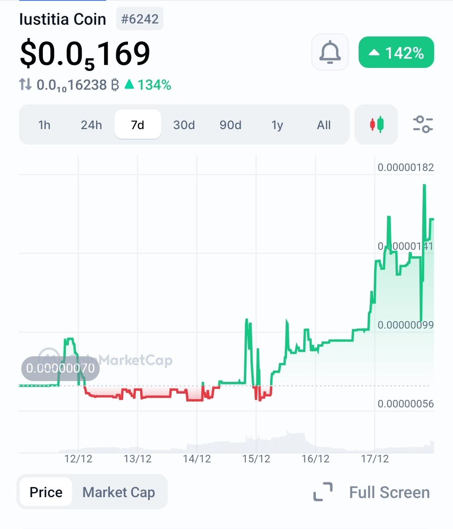Click the notification bell icon

point(329,52)
